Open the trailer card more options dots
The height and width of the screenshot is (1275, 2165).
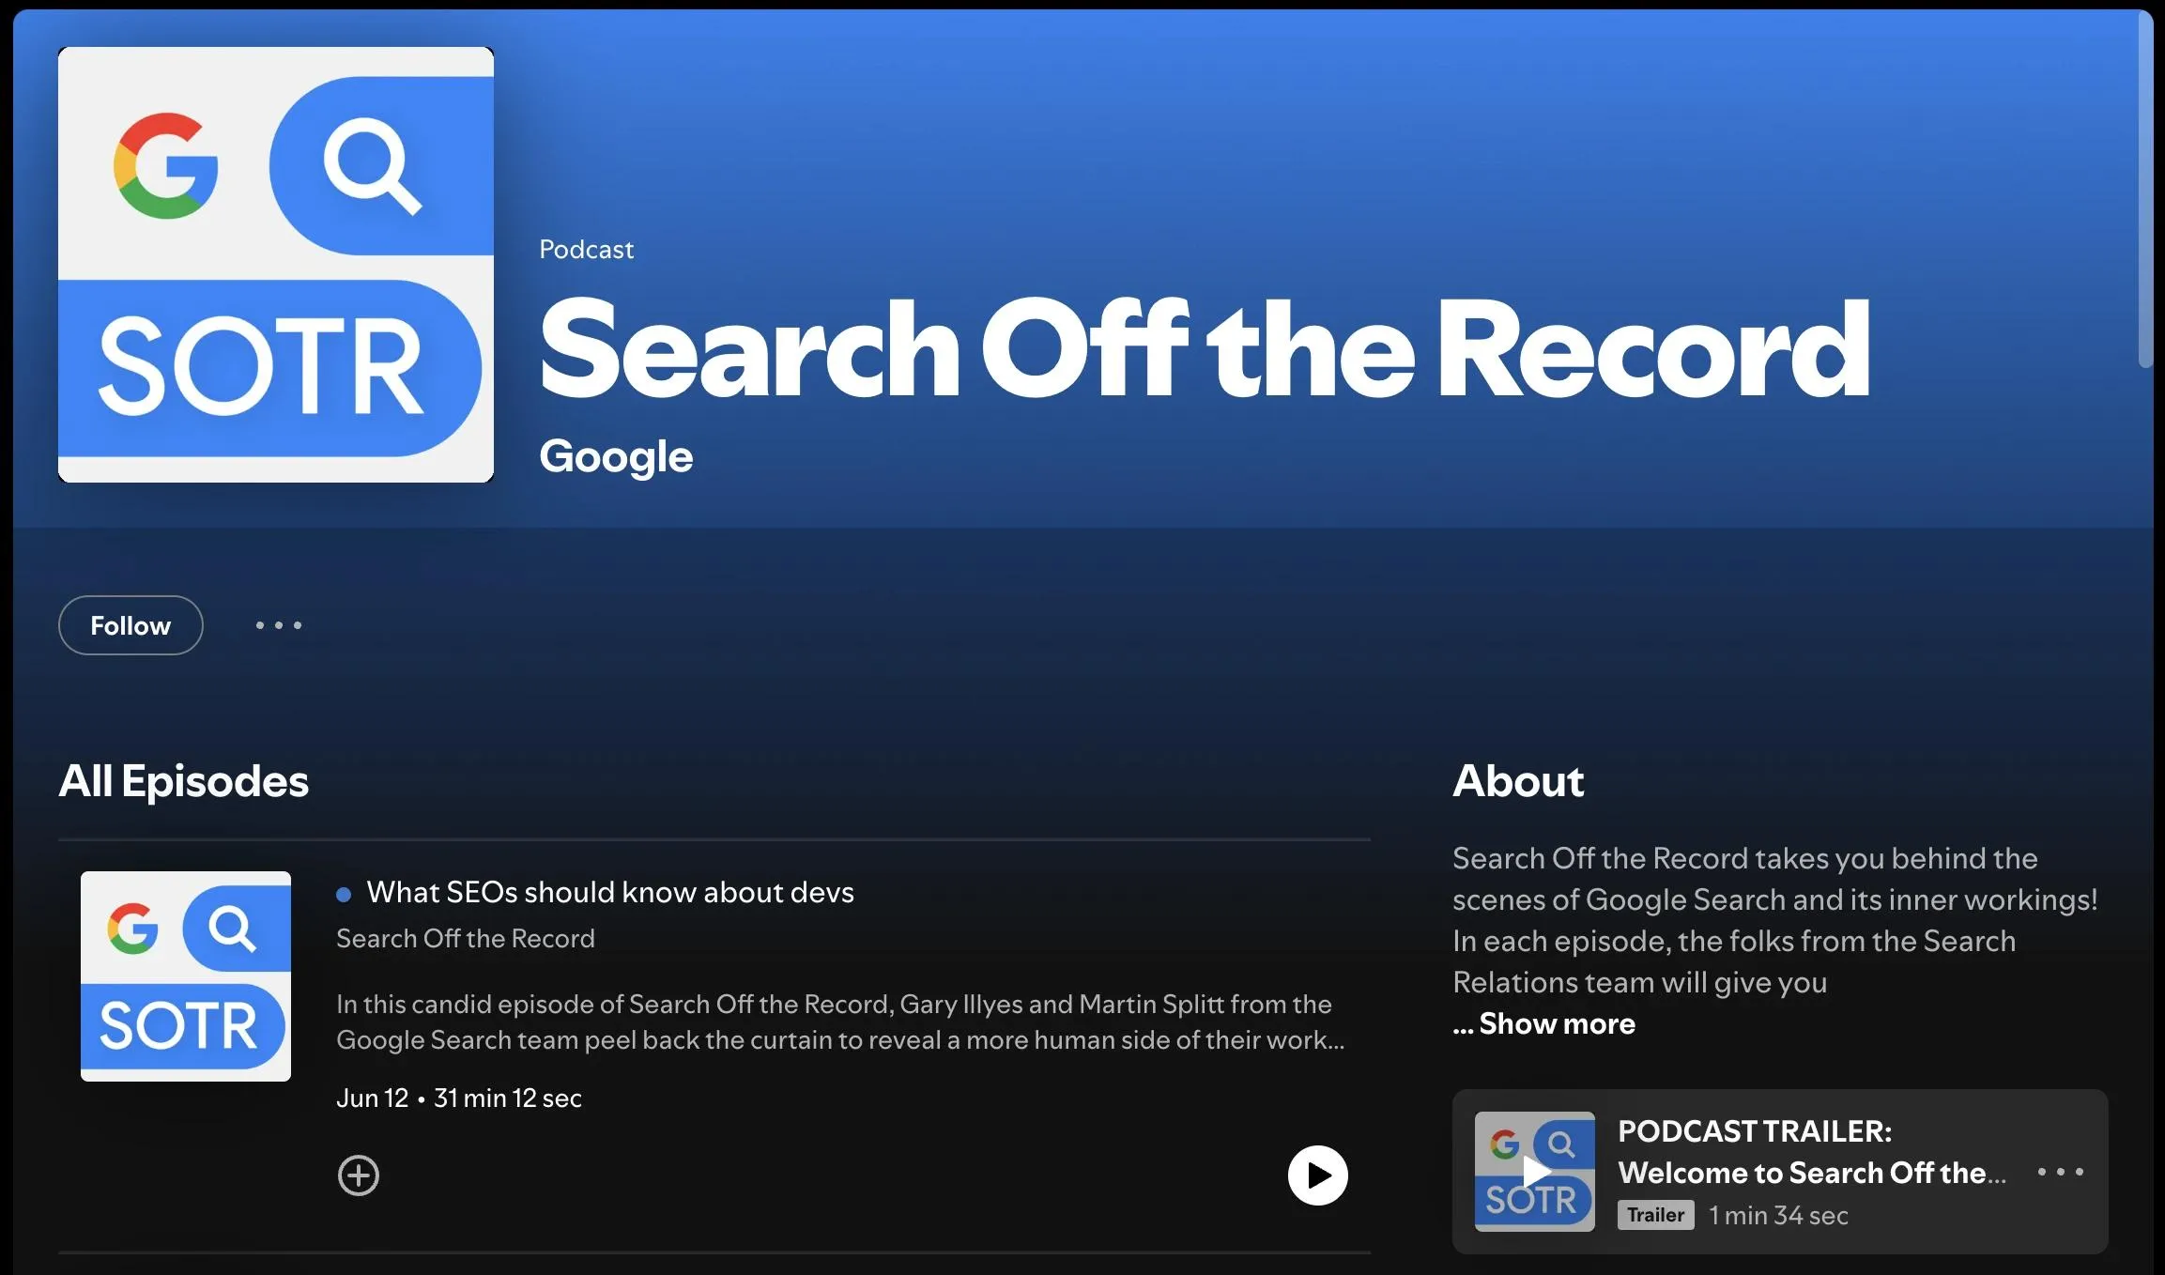coord(2061,1172)
